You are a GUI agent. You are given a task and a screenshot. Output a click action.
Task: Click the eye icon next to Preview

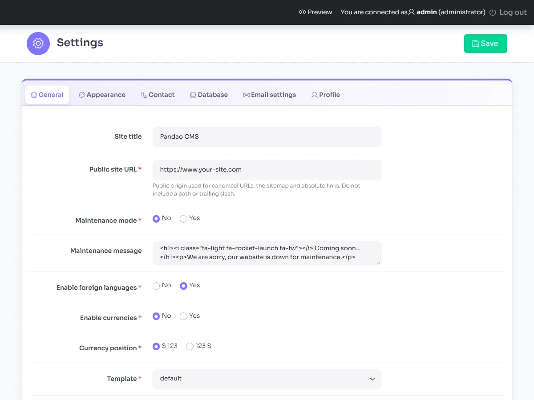[302, 12]
